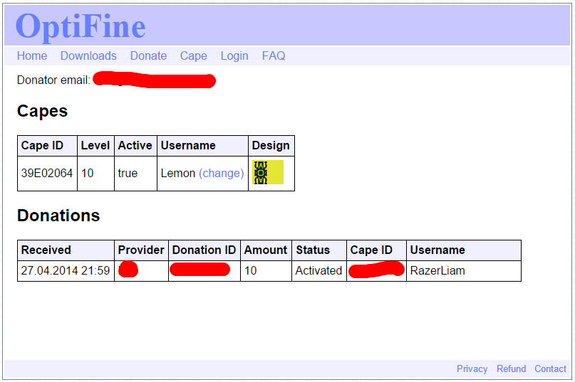This screenshot has width=575, height=382.
Task: Click the Provider column header
Action: (141, 250)
